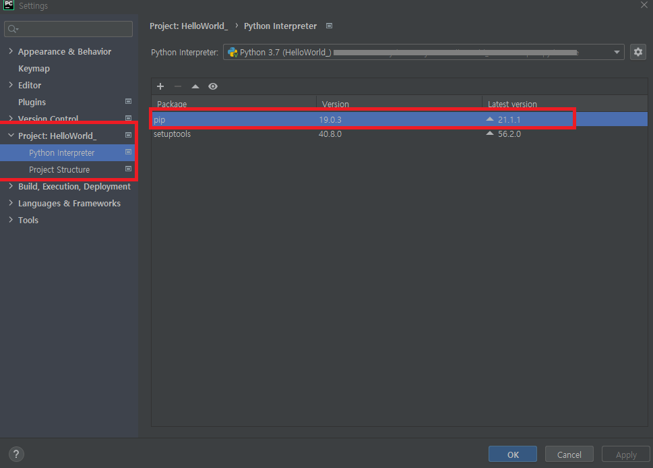The width and height of the screenshot is (653, 468).
Task: Expand Languages & Frameworks section
Action: tap(11, 203)
